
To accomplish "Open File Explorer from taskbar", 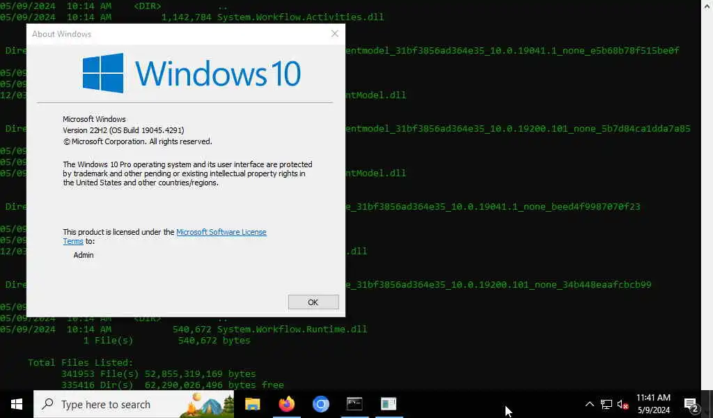I will 252,404.
